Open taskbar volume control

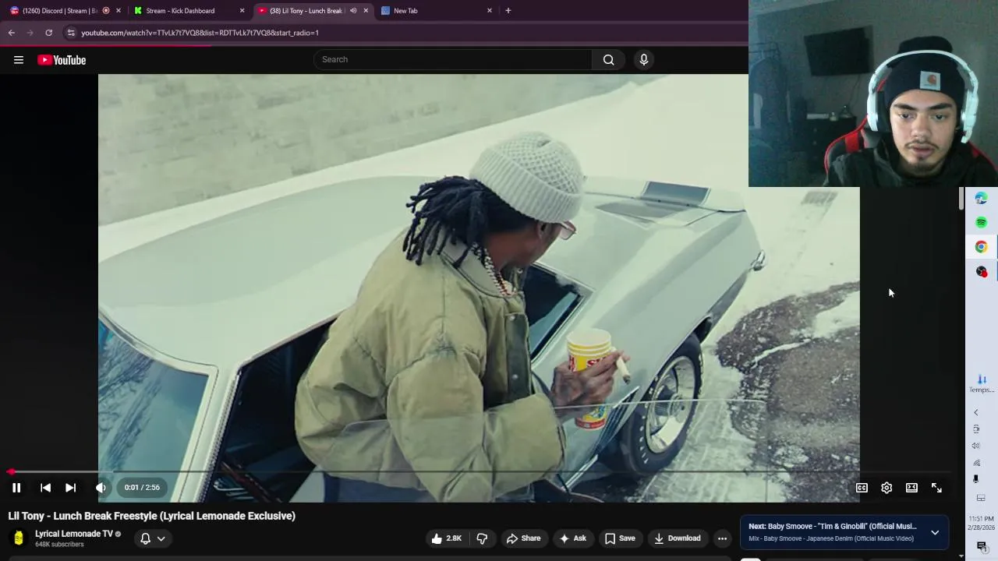pos(975,446)
